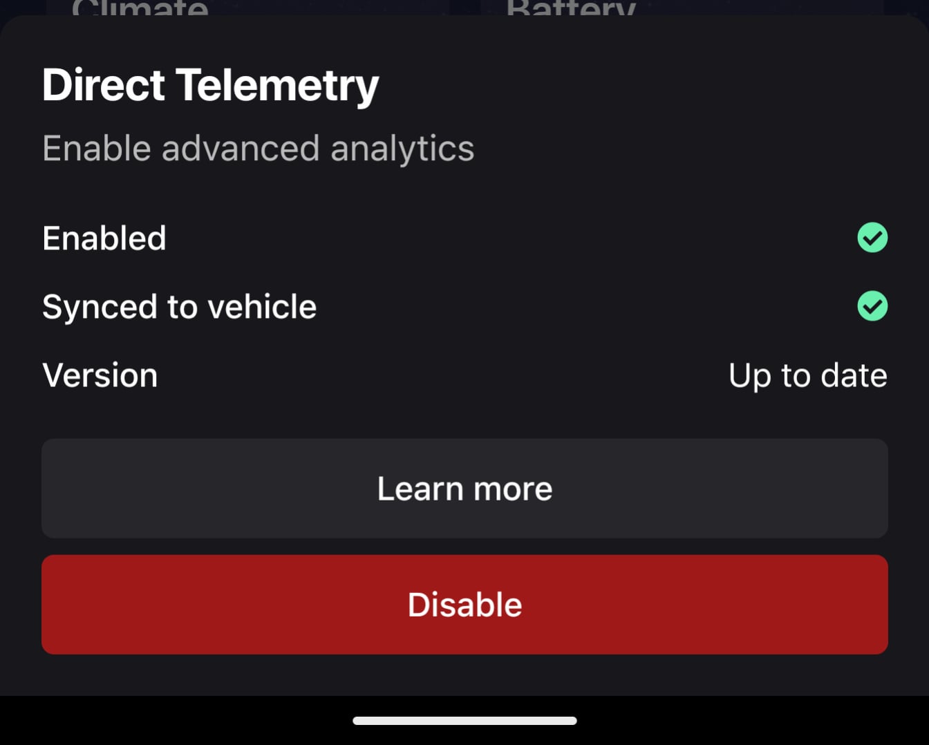Tap the green checkmark beside Enabled
Screen dimensions: 929x745
tap(872, 238)
